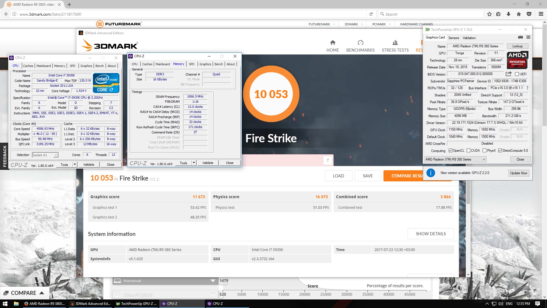Click the Bus Interface question mark

click(x=527, y=88)
